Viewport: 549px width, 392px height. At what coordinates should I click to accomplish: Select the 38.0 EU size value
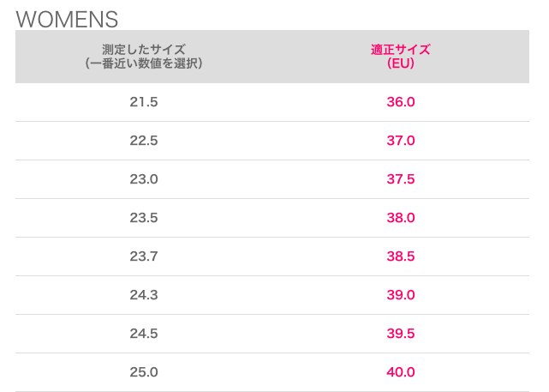[x=401, y=218]
